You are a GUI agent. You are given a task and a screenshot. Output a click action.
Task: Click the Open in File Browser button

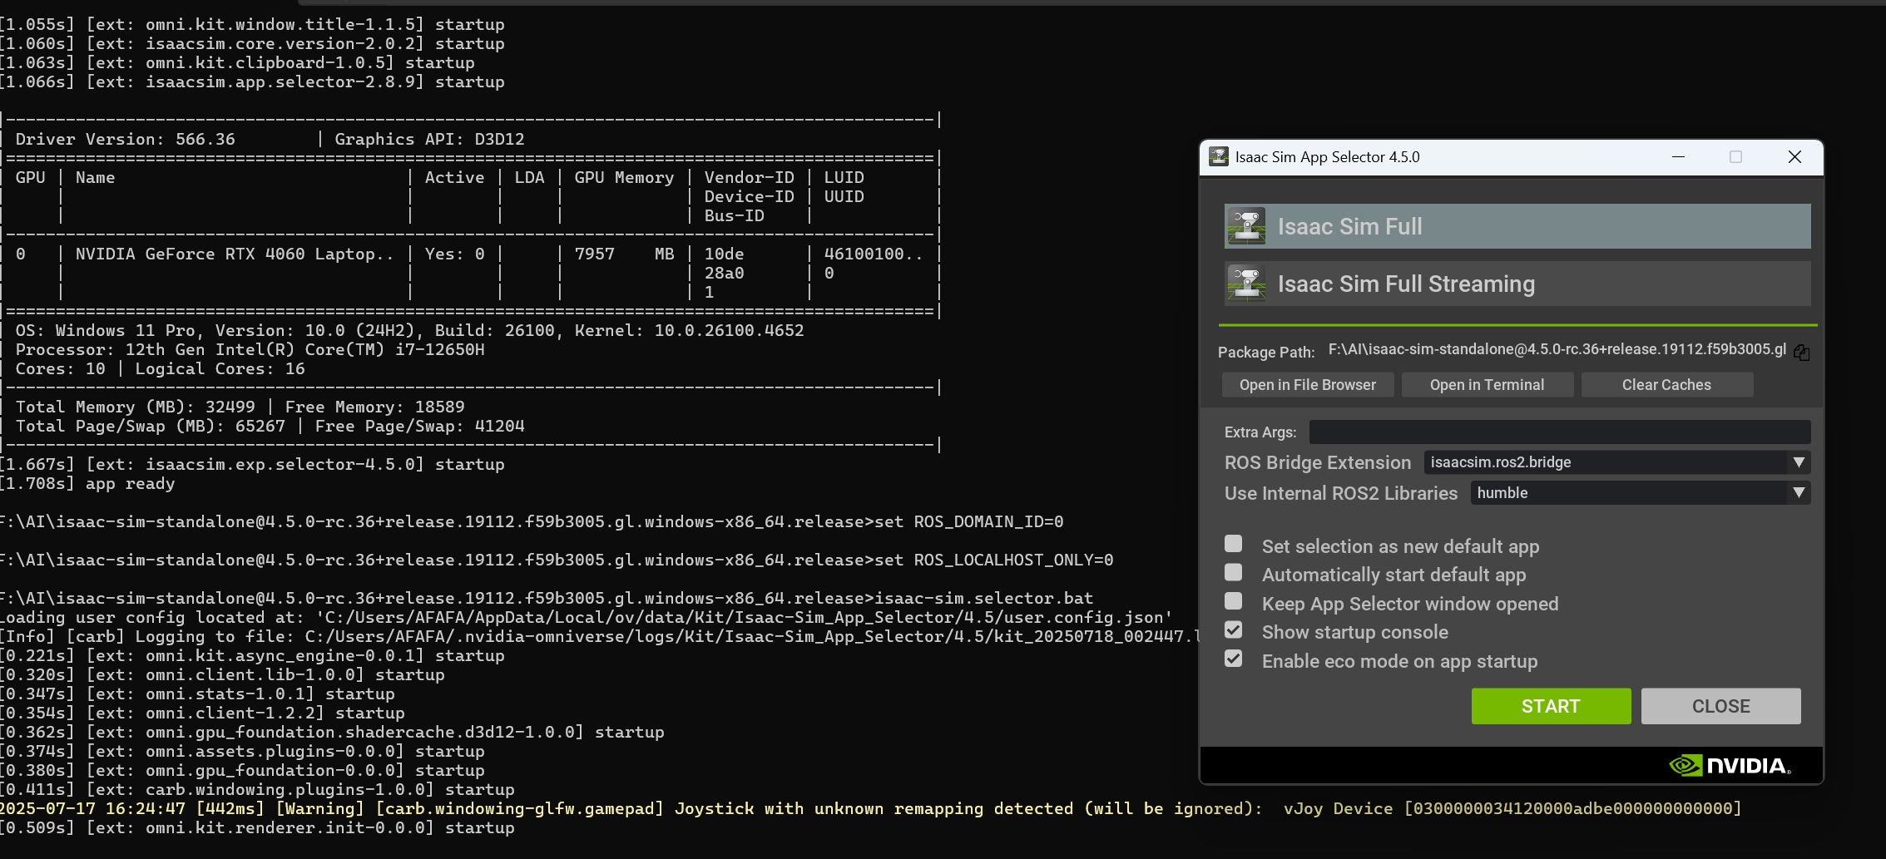point(1308,385)
